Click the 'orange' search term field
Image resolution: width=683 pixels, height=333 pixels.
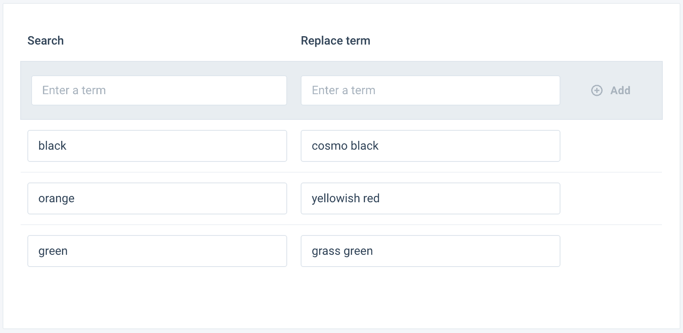point(157,198)
